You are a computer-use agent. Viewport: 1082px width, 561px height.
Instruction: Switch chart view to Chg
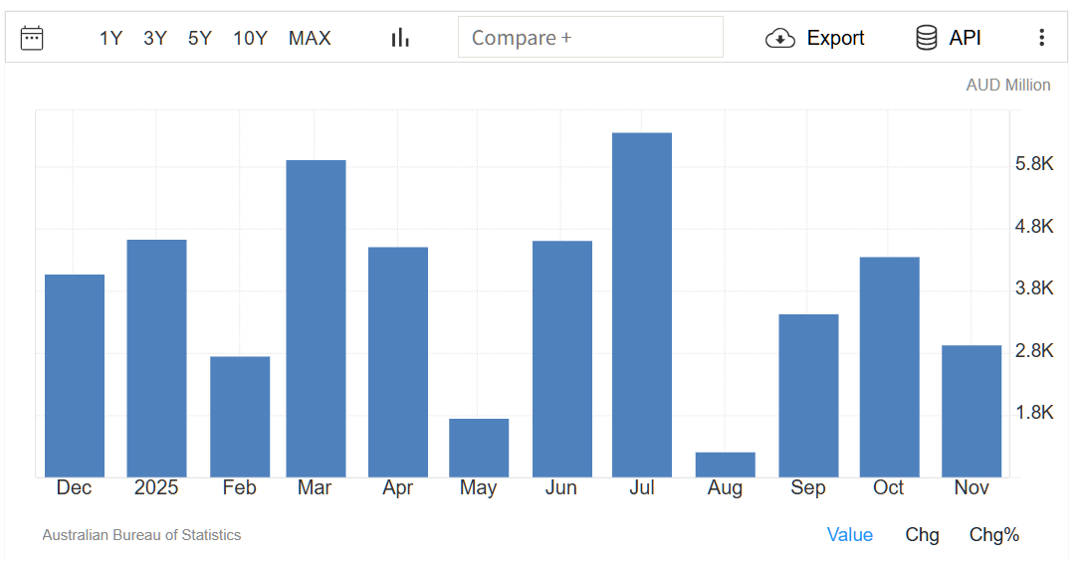(922, 535)
